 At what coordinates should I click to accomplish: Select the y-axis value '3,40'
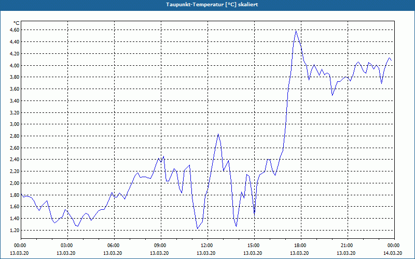15,100
